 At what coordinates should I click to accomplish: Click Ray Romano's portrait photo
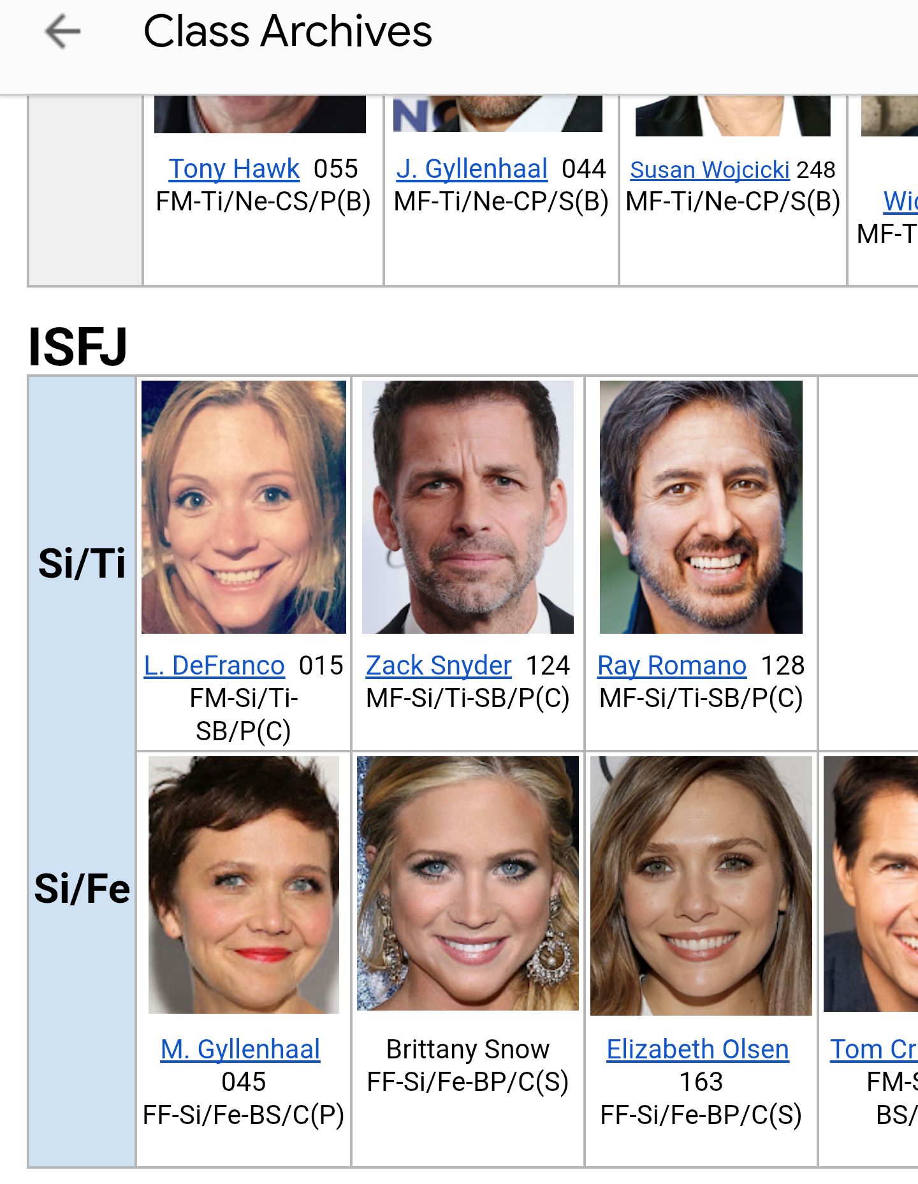point(701,507)
